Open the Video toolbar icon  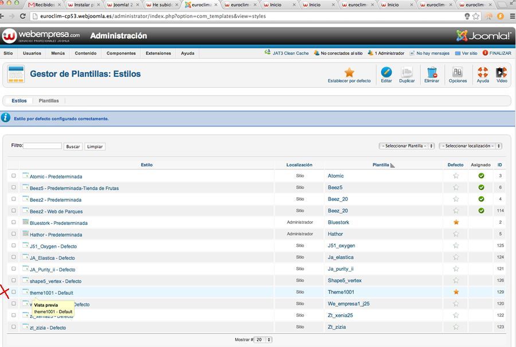coord(502,72)
